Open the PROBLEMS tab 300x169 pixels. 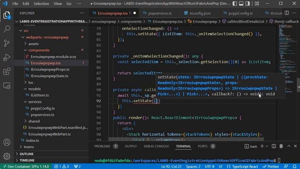(x=102, y=146)
